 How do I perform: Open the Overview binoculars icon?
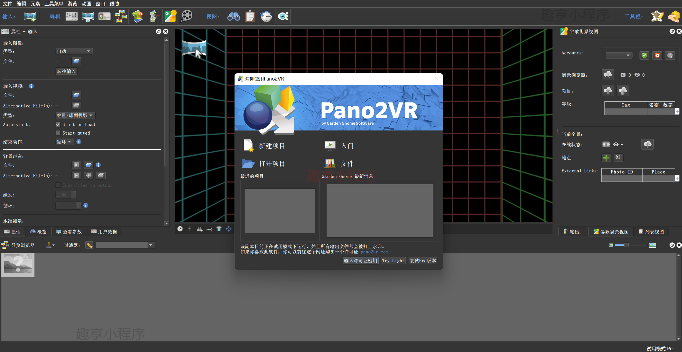pos(233,17)
